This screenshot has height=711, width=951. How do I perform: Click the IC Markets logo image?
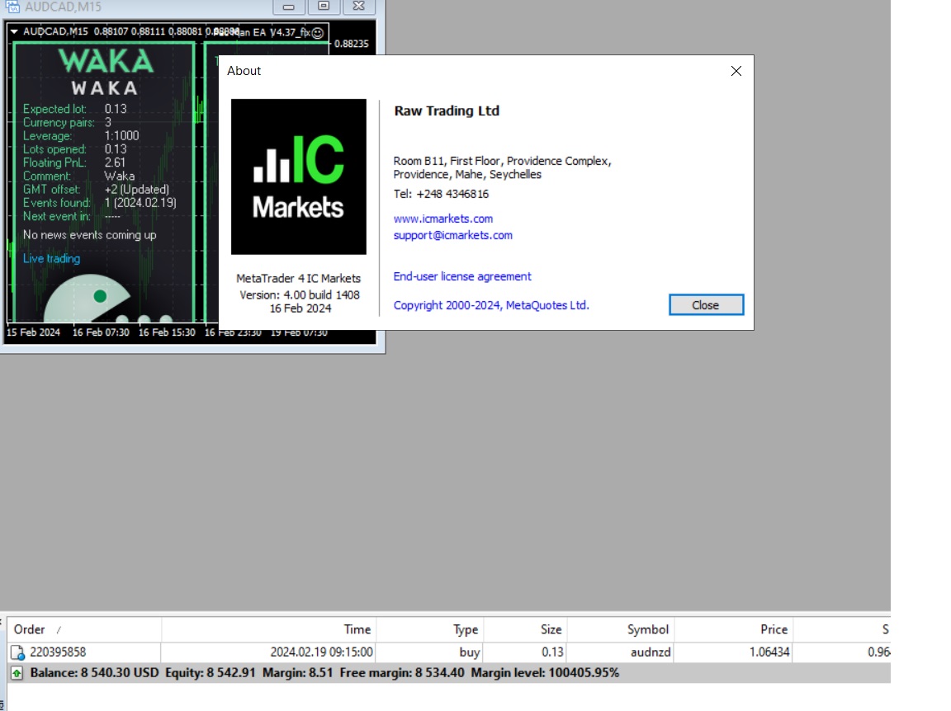point(298,177)
